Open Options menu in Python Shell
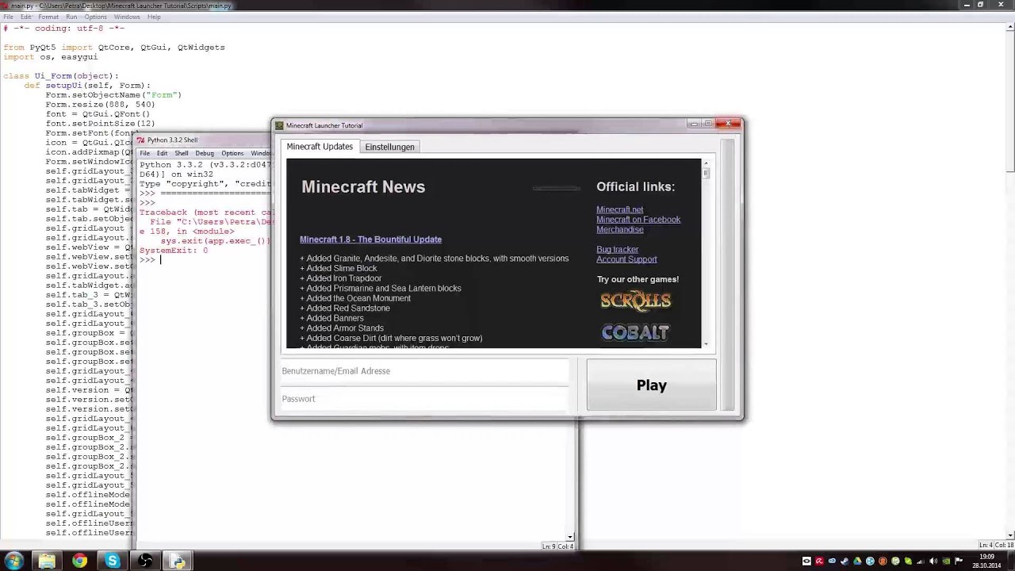Screen dimensions: 1015x571 pyautogui.click(x=232, y=153)
